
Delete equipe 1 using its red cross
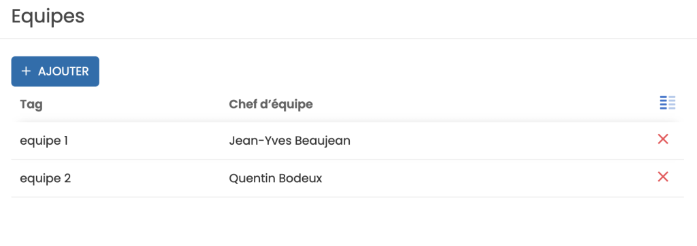[x=663, y=139]
